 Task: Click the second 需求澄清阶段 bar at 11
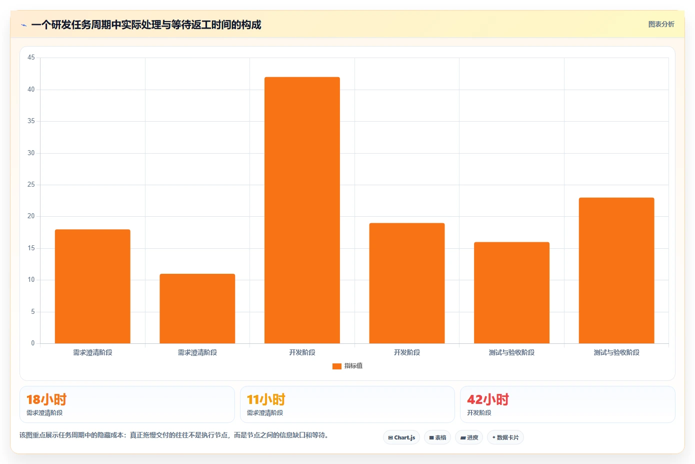[x=197, y=308]
